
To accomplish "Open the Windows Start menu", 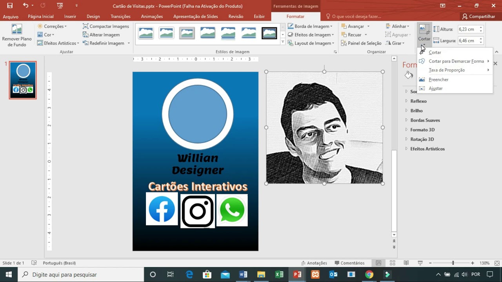I will pos(9,275).
